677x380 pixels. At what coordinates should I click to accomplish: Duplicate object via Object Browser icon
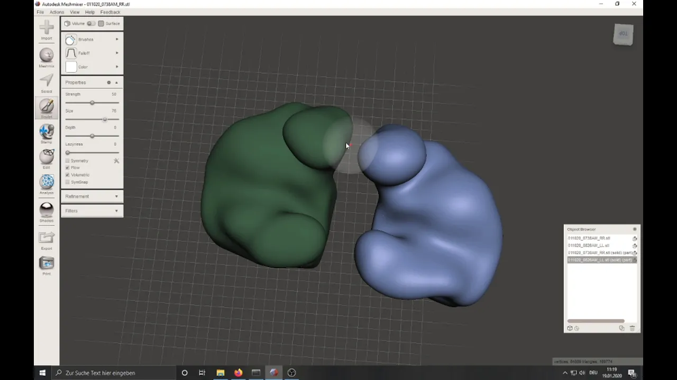(621, 328)
